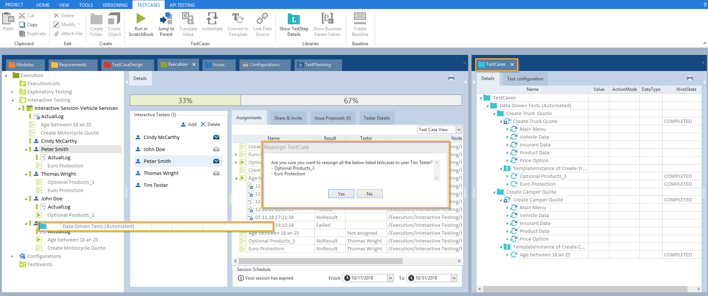Click the Link Data Source icon
Image resolution: width=708 pixels, height=296 pixels.
(262, 19)
